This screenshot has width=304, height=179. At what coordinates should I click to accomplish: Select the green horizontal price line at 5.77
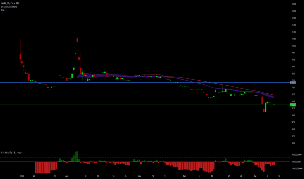tap(145, 105)
